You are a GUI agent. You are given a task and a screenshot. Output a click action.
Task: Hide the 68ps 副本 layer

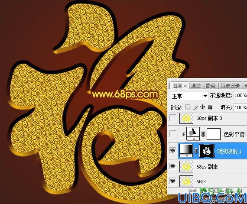tap(173, 166)
